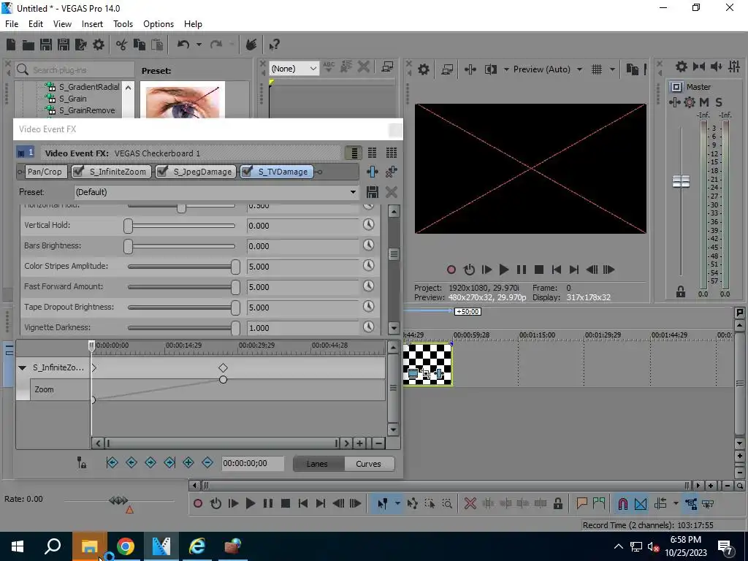Viewport: 748px width, 561px height.
Task: Click the red Delete X icon in timeline toolbar
Action: pos(470,504)
